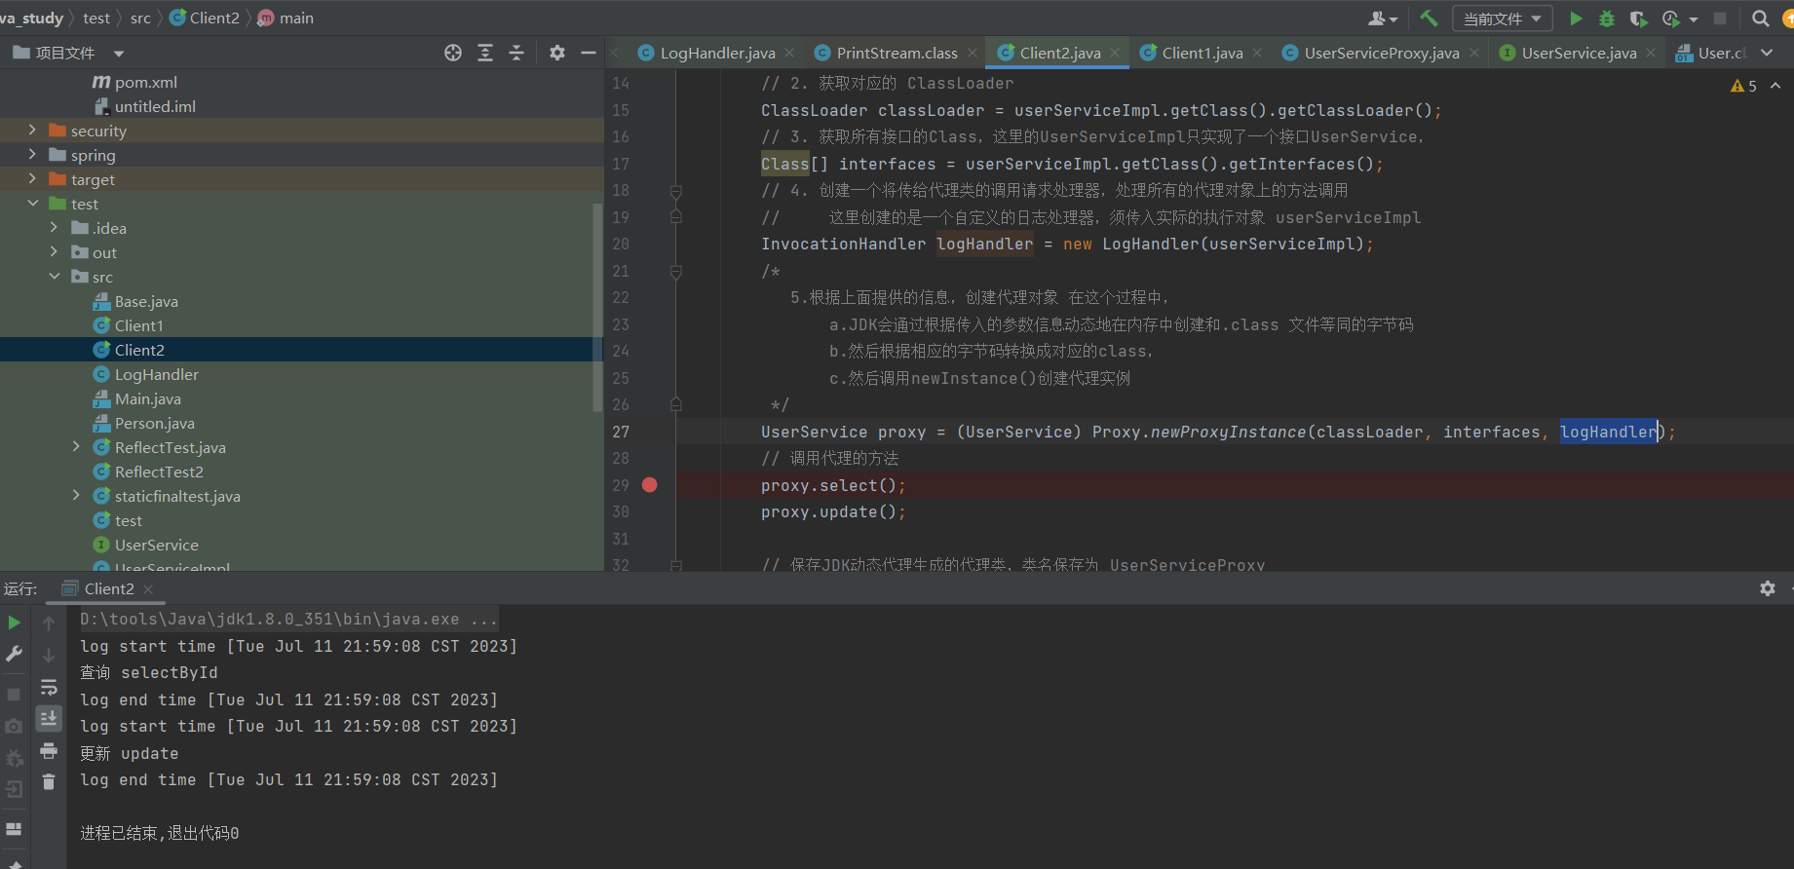Expand the target folder
The image size is (1794, 869).
32,178
